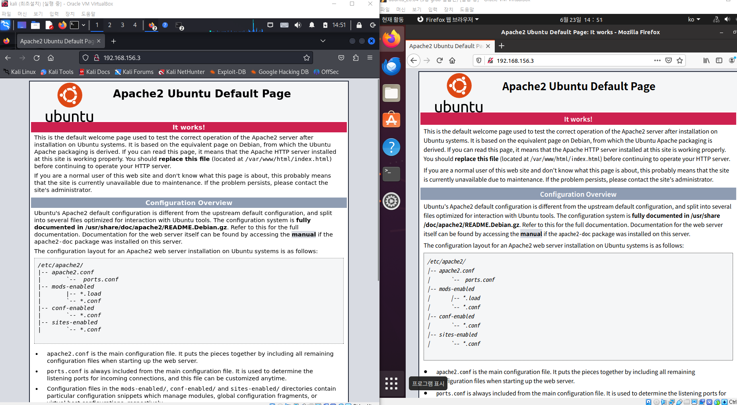The width and height of the screenshot is (737, 405).
Task: Reload the page in Kali Firefox
Action: point(37,58)
